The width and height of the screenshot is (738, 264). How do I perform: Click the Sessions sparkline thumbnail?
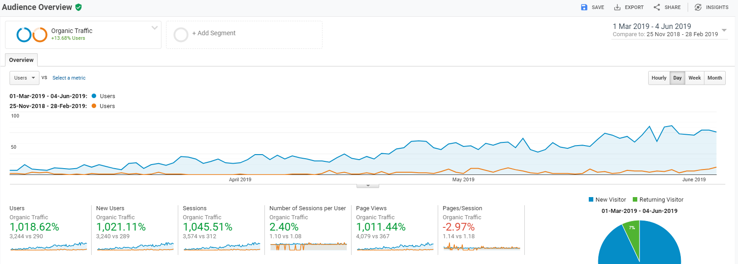click(x=222, y=246)
